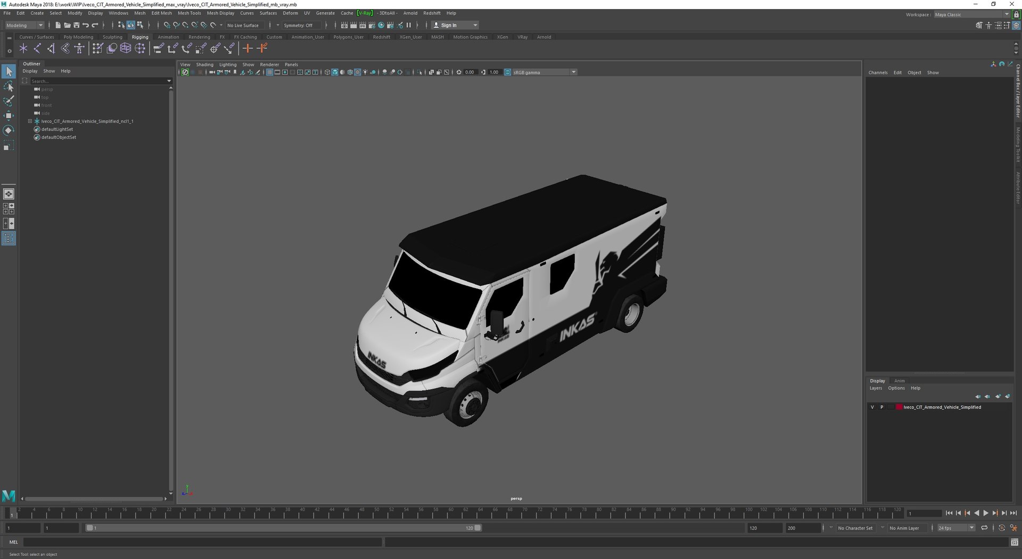Create a new empty layer icon
Viewport: 1022px width, 559px height.
[x=998, y=397]
